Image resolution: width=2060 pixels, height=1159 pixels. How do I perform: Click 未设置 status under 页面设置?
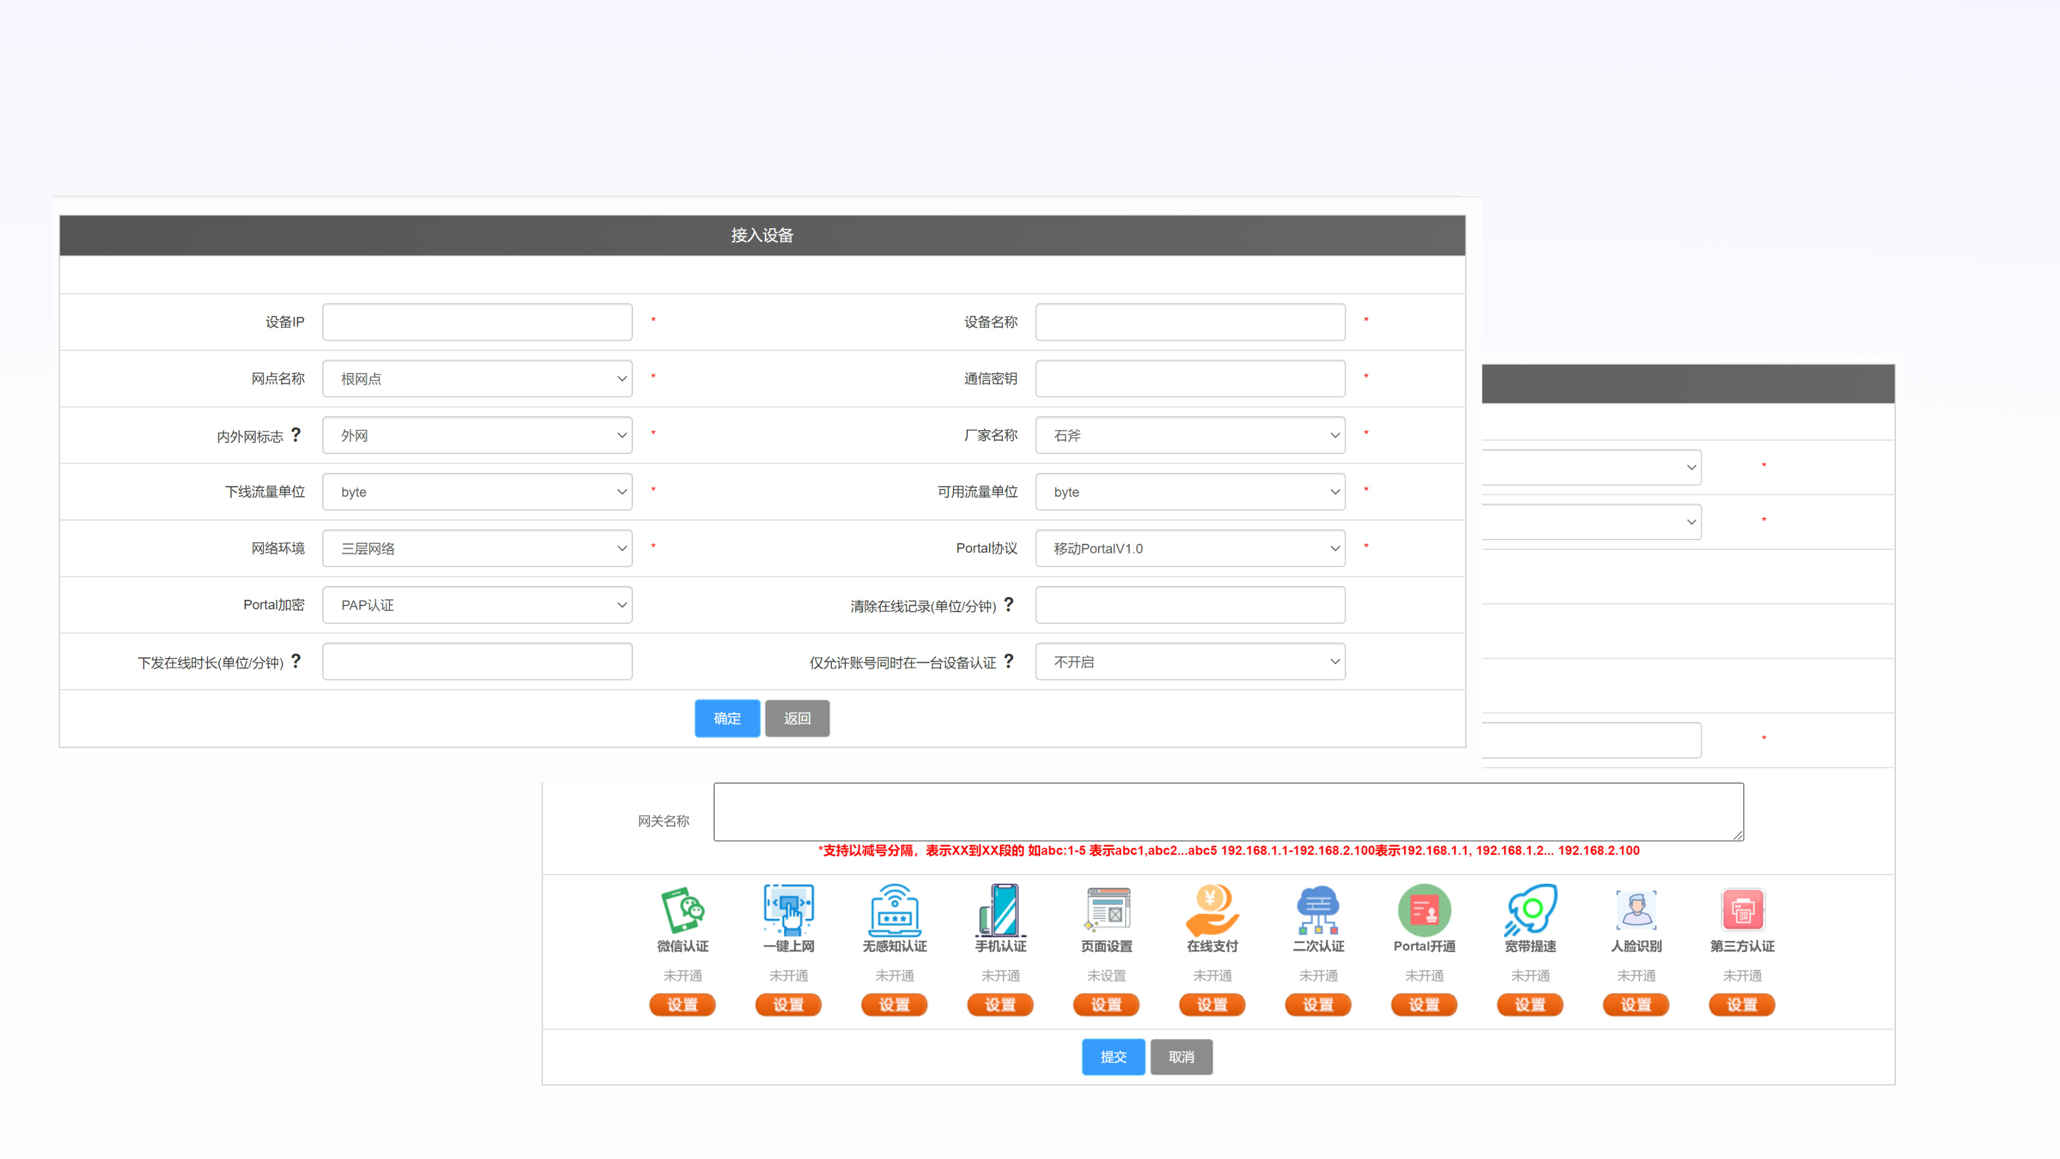1107,975
